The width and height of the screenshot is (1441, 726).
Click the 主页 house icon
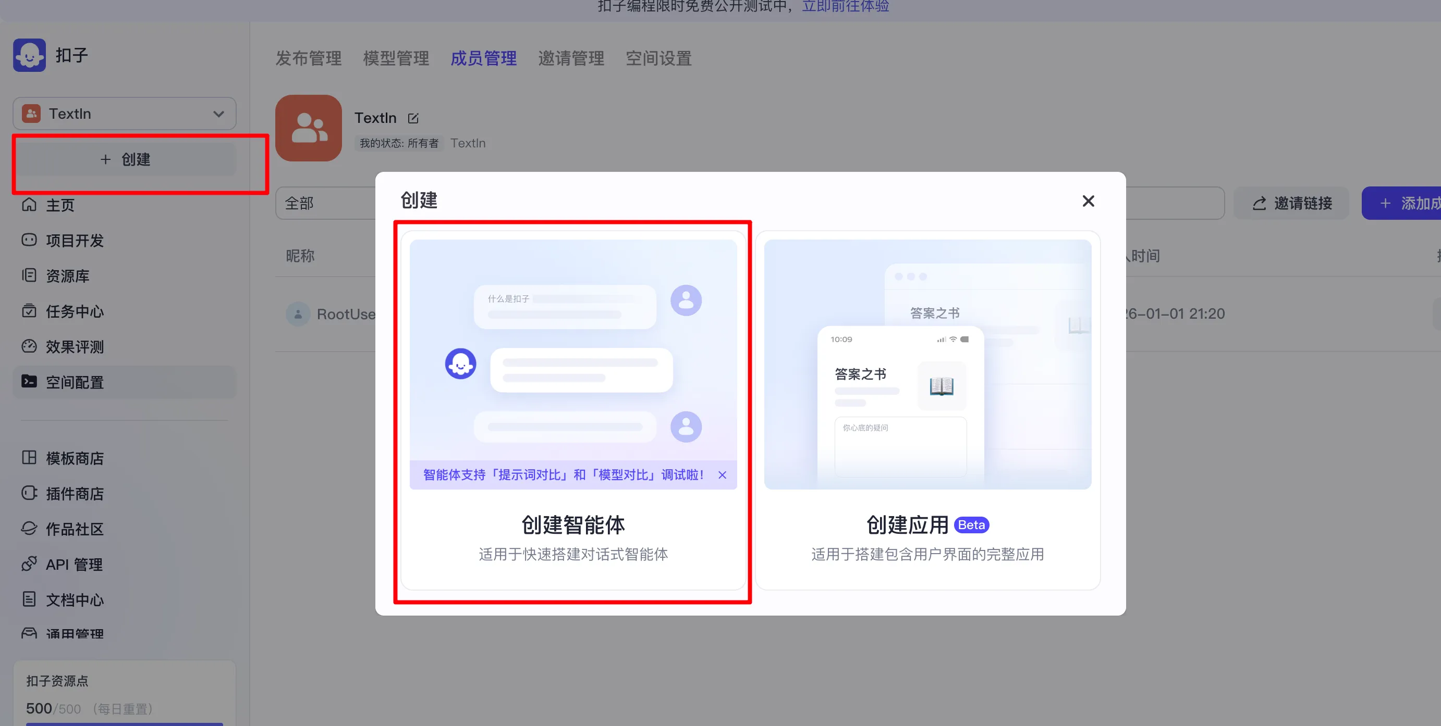pos(29,205)
